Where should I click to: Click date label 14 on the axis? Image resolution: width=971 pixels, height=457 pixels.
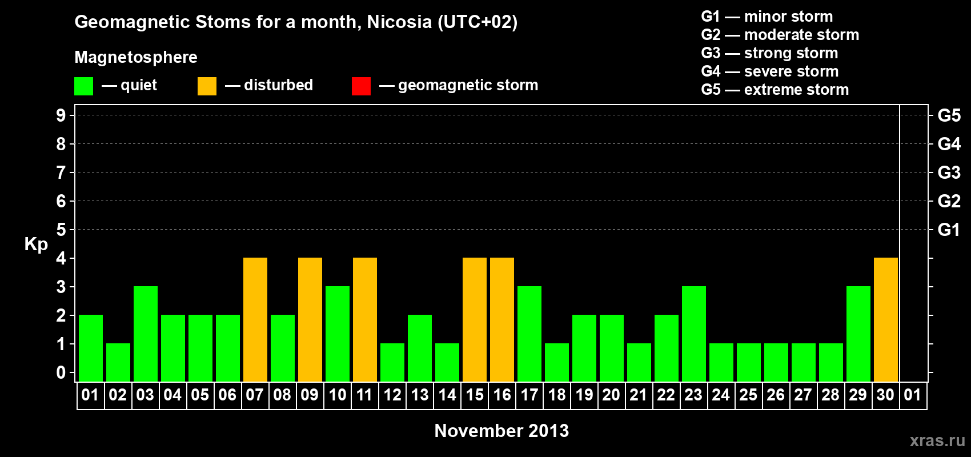[447, 395]
